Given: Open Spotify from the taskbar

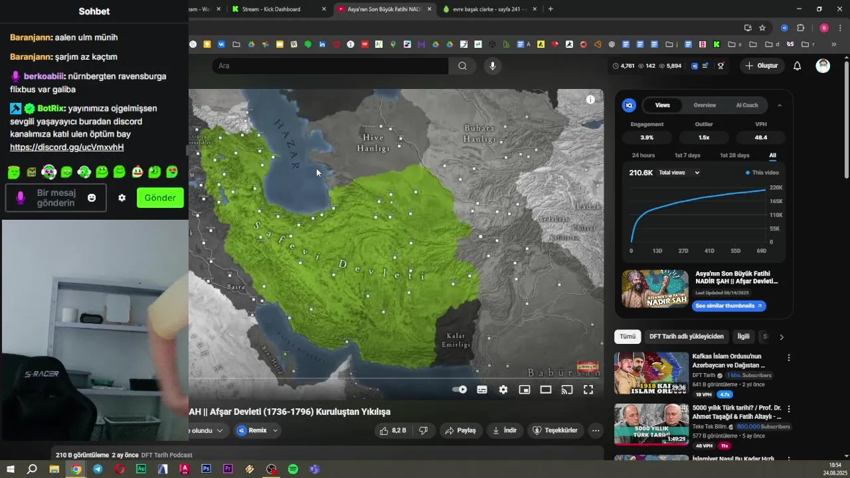Looking at the screenshot, I should tap(293, 469).
